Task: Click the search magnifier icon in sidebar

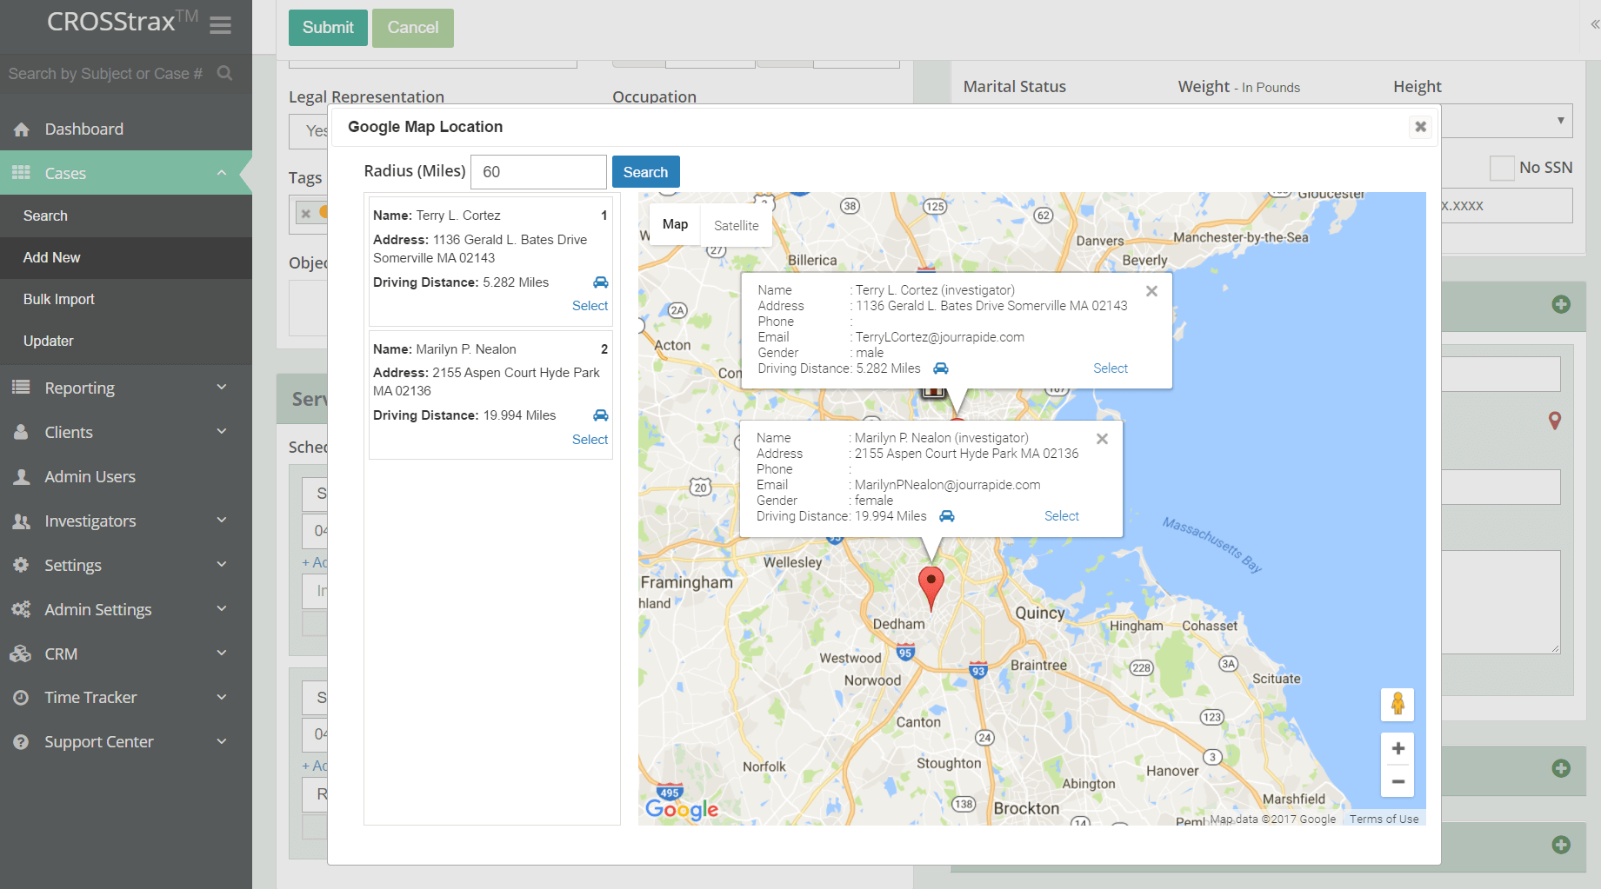Action: (225, 74)
